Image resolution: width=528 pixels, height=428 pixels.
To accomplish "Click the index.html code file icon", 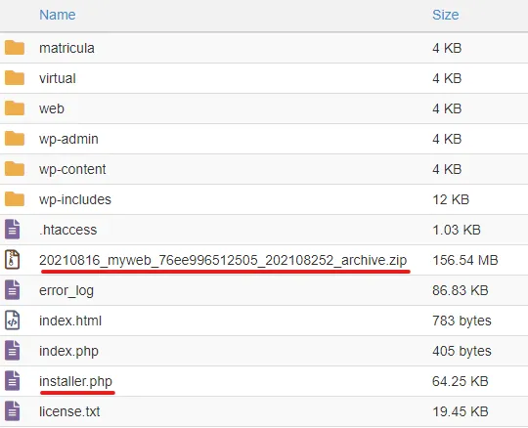I will click(12, 320).
